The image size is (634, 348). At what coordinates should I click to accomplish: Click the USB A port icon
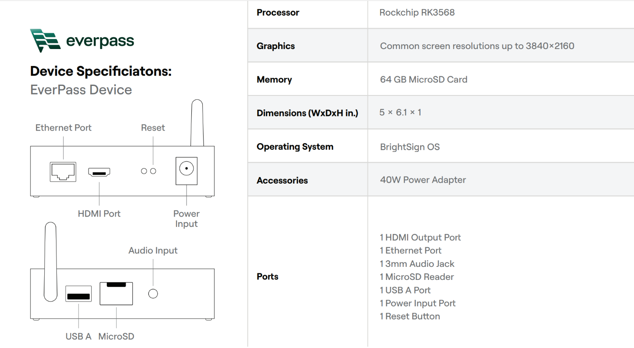[x=79, y=294]
